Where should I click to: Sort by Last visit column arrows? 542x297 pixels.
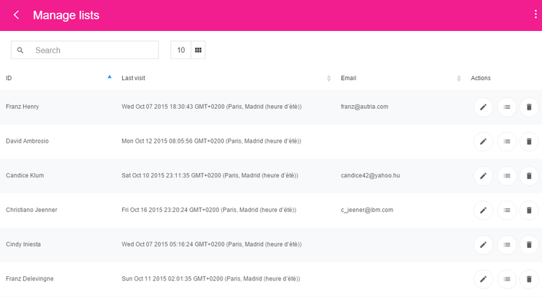pyautogui.click(x=329, y=79)
